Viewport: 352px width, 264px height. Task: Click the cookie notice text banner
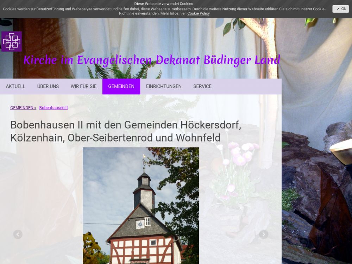coord(164,9)
